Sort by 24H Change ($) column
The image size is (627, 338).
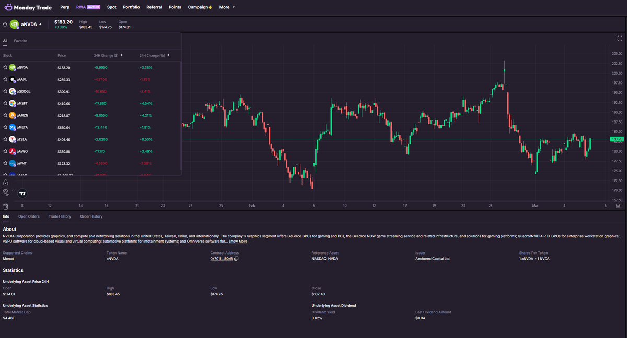[x=108, y=55]
